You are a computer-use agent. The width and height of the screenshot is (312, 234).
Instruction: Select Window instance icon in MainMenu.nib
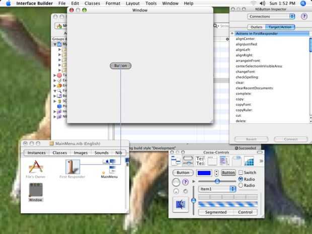[x=36, y=190]
